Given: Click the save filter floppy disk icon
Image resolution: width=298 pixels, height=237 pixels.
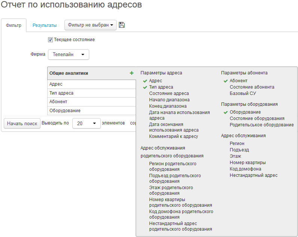Looking at the screenshot, I should [121, 25].
